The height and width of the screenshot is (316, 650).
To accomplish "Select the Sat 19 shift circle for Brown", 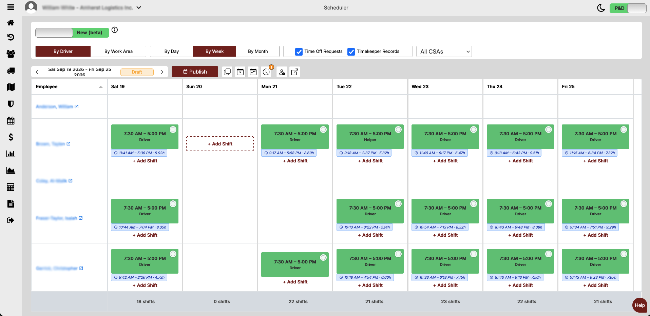I will click(173, 130).
